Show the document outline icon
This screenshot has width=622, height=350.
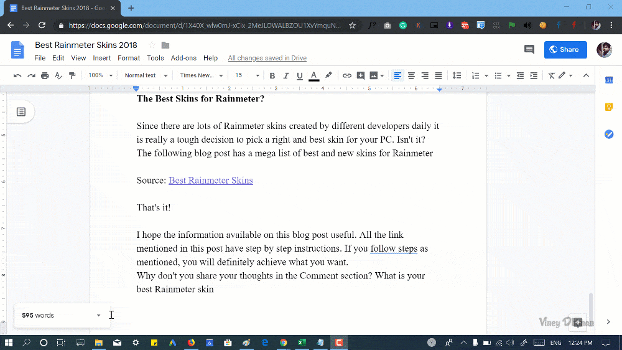pyautogui.click(x=21, y=112)
